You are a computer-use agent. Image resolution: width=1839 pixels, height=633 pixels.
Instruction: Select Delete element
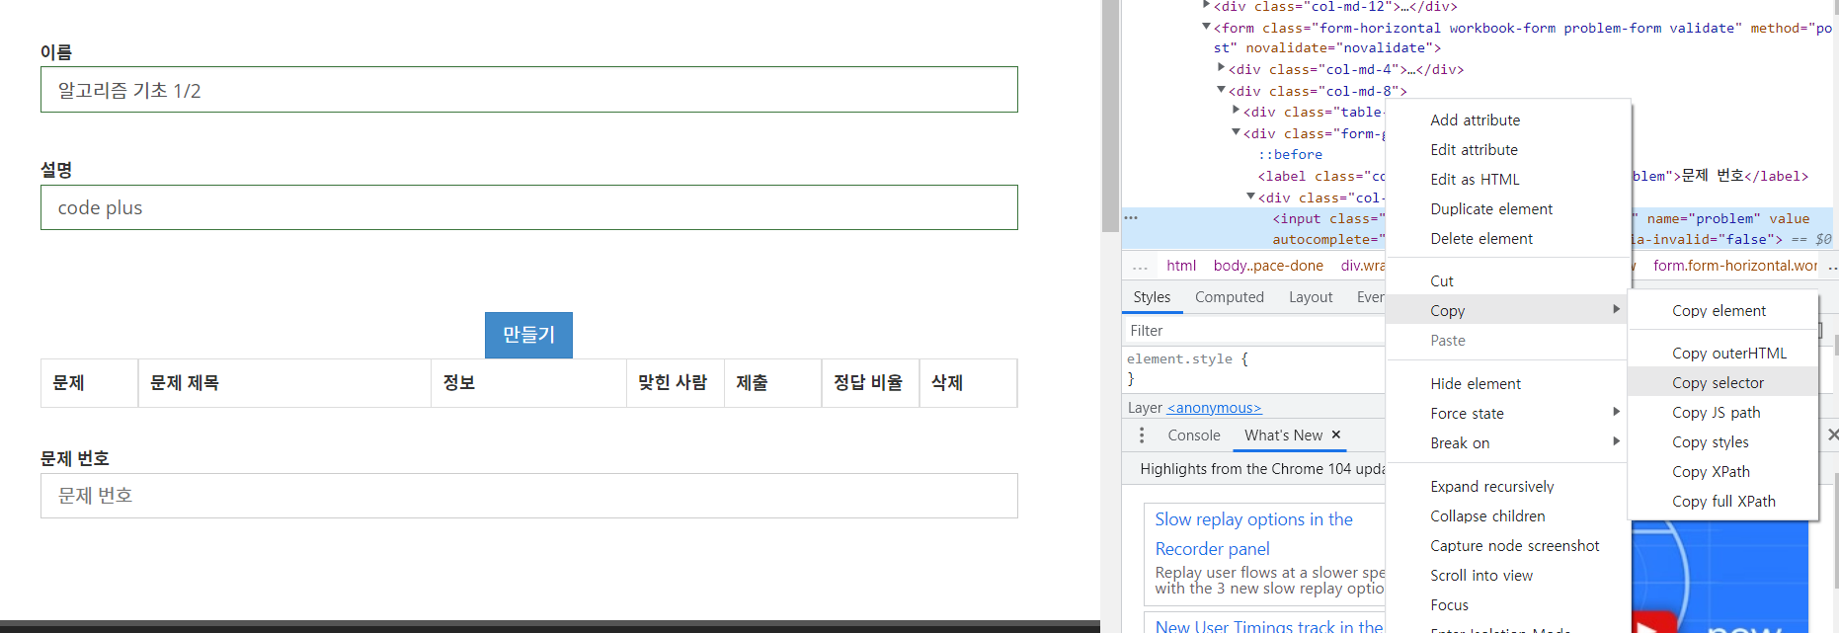[x=1481, y=239]
